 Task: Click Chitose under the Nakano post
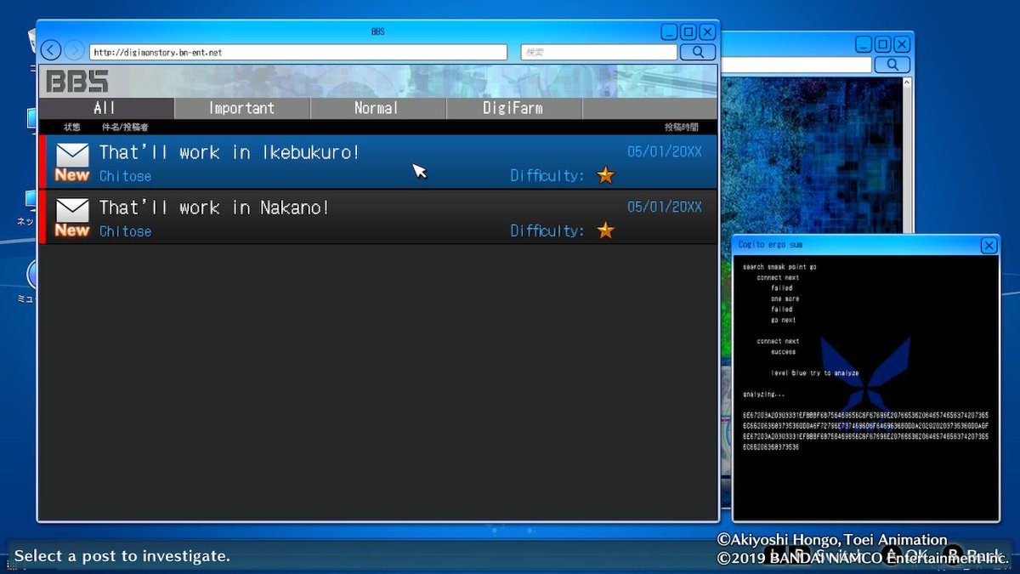[x=125, y=231]
